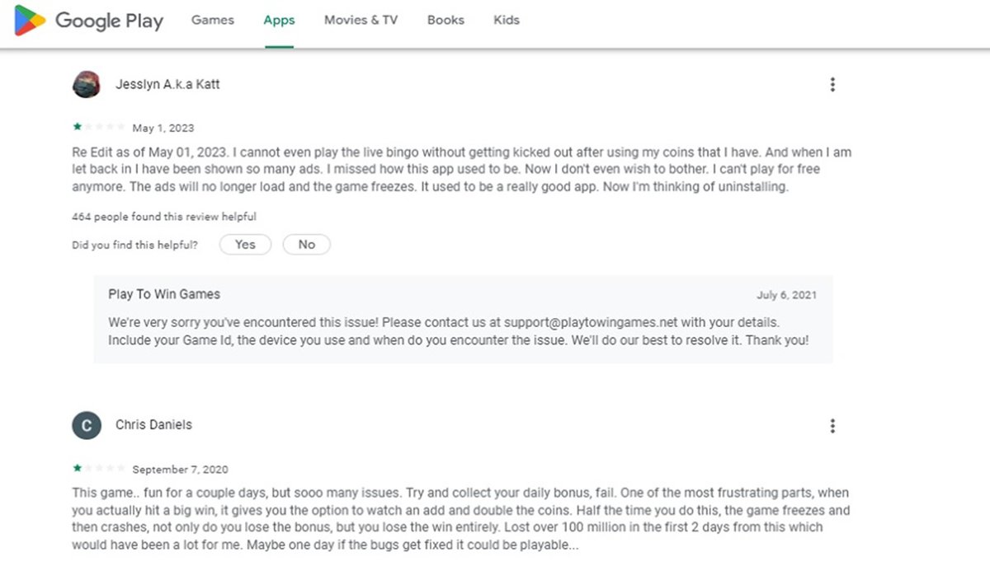Open Jesslyn's review three-dot options menu

tap(832, 84)
